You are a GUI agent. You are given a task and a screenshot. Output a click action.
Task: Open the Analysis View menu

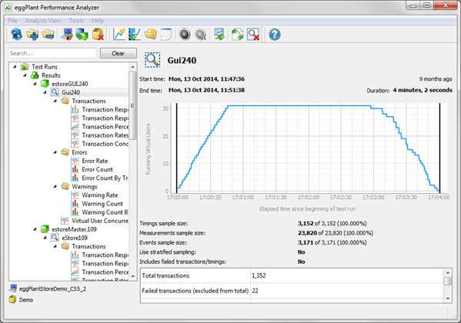(43, 21)
